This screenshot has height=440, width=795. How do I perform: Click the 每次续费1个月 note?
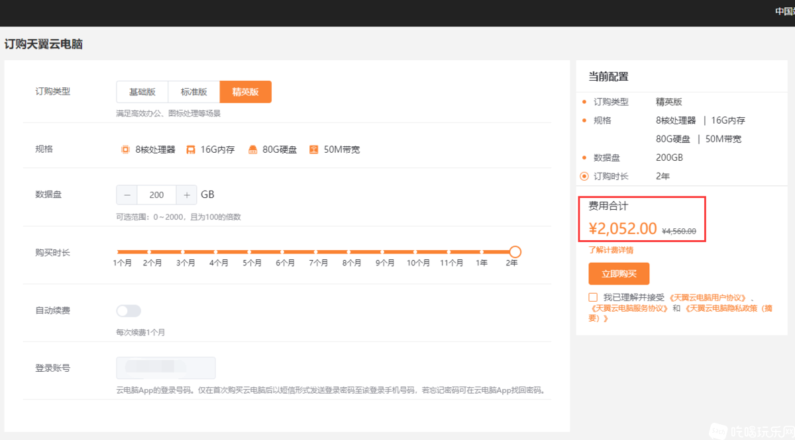click(140, 332)
